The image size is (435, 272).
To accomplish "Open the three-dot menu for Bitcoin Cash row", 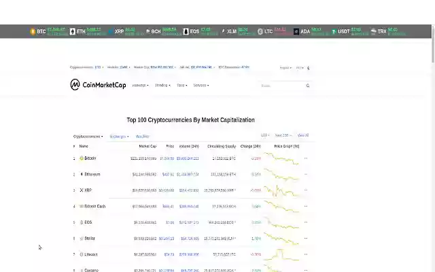I will (306, 206).
